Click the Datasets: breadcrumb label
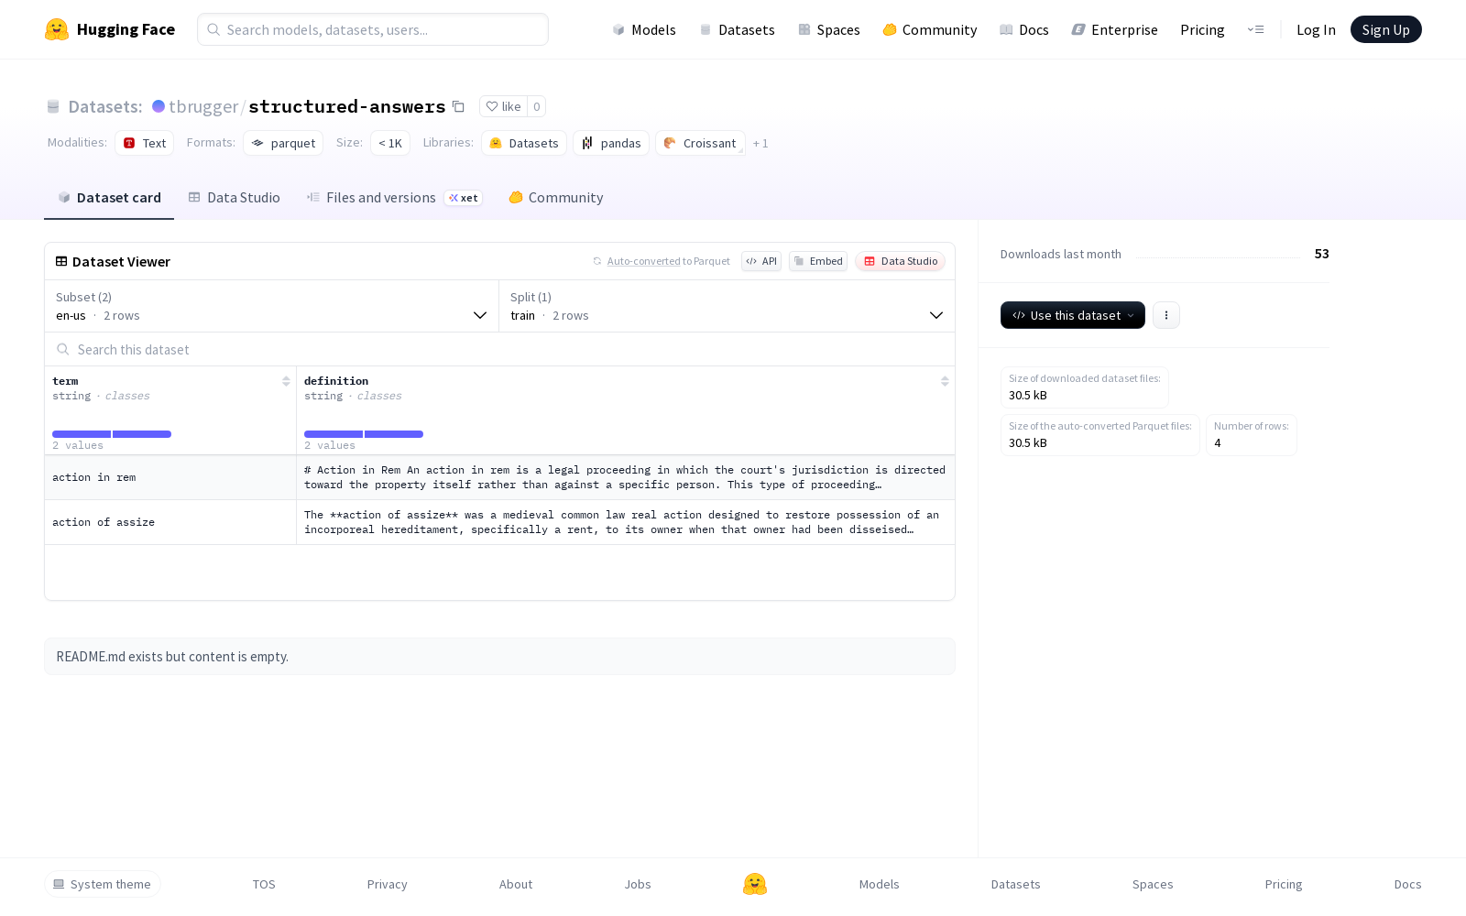This screenshot has height=916, width=1466. coord(105,106)
